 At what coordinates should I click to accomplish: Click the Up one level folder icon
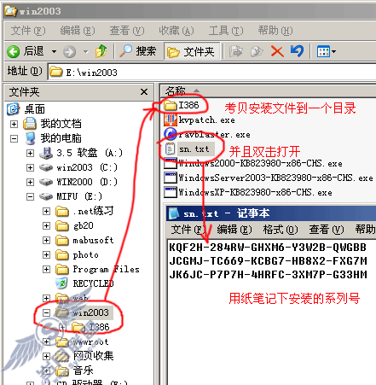(101, 51)
